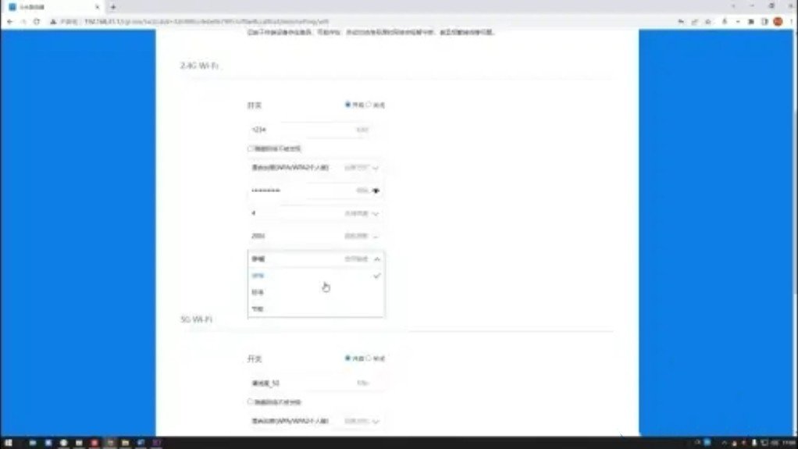Go back to the previous browser page
This screenshot has height=449, width=798.
pyautogui.click(x=9, y=22)
